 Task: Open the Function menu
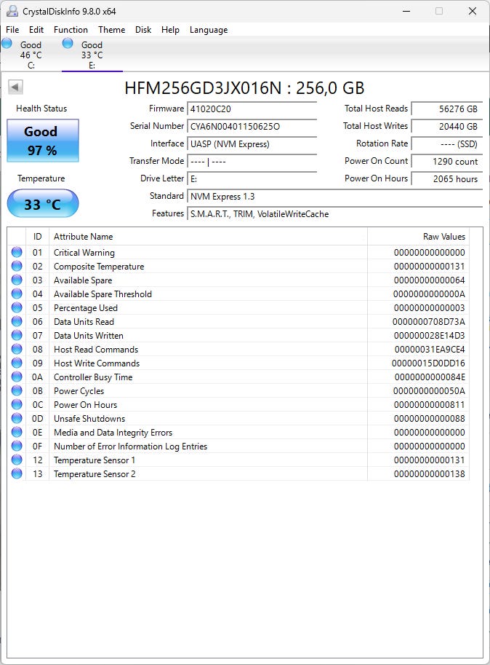71,30
